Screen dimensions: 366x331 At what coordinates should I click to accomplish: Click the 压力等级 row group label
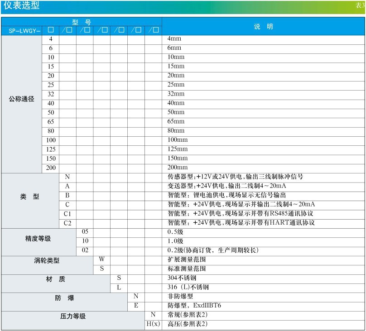[73, 317]
